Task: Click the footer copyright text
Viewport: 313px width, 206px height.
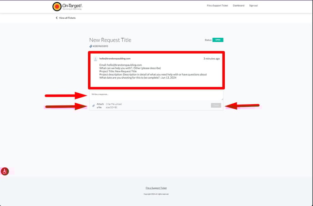Action: [x=156, y=194]
